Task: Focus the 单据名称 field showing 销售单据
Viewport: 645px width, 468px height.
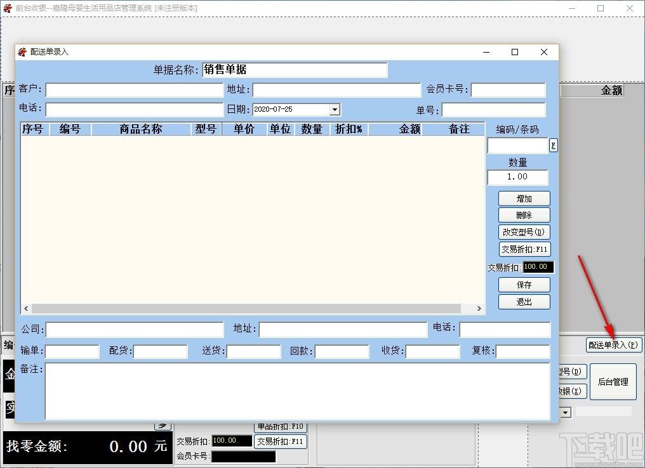Action: 295,70
